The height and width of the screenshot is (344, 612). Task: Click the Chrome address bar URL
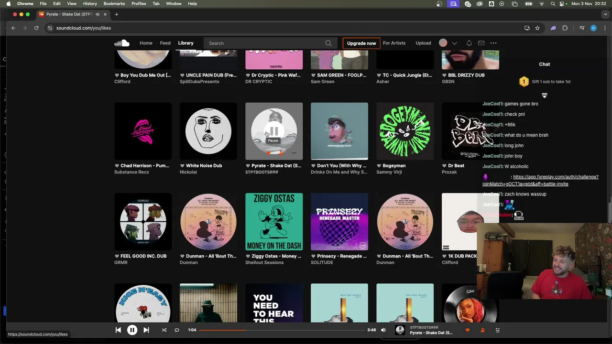pyautogui.click(x=84, y=28)
